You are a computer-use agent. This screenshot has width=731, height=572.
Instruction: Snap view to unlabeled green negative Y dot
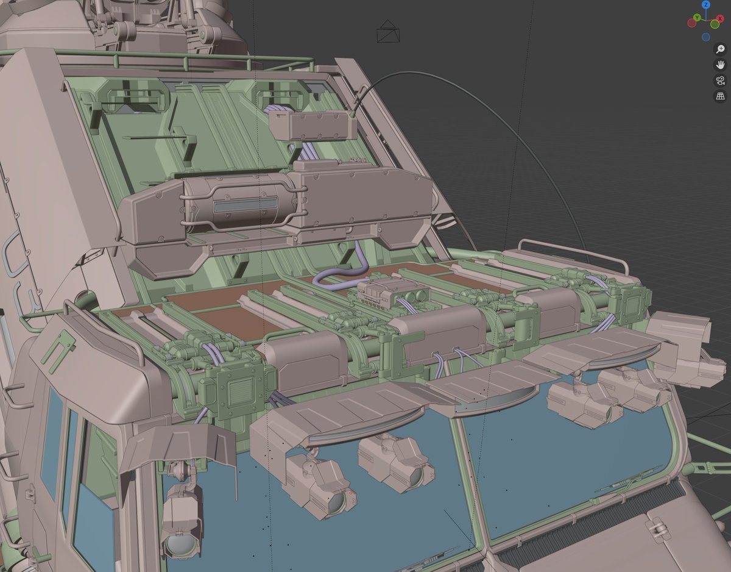(x=715, y=24)
